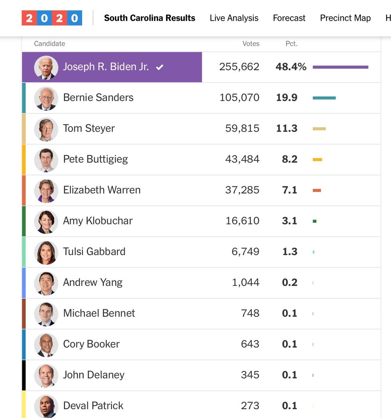
Task: Switch to the Forecast tab
Action: coord(289,18)
